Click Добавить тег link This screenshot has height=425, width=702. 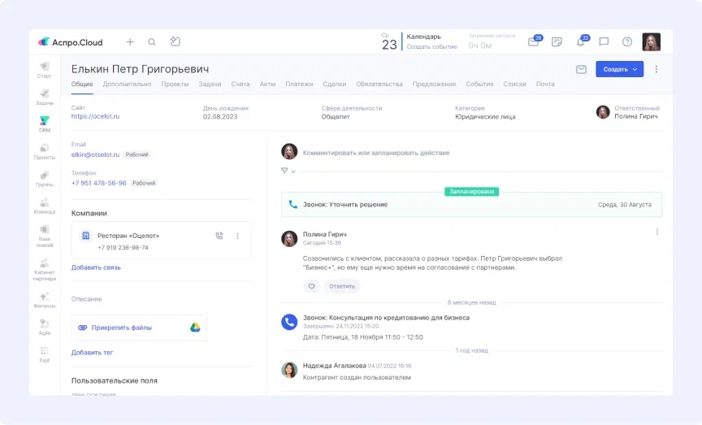[x=92, y=353]
